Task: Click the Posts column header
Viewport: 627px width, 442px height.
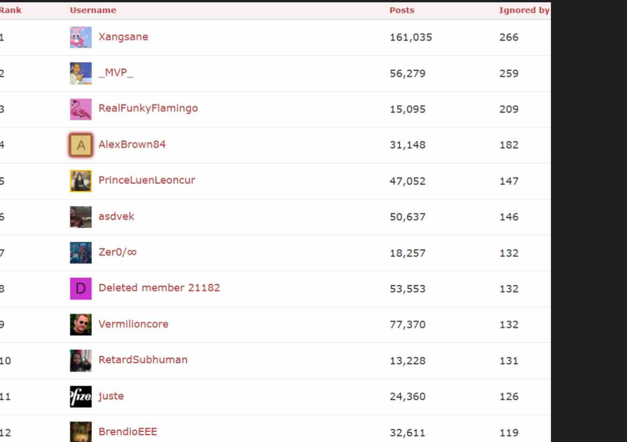Action: coord(402,10)
